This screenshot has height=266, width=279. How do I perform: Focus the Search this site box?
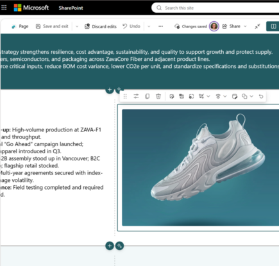pos(216,8)
